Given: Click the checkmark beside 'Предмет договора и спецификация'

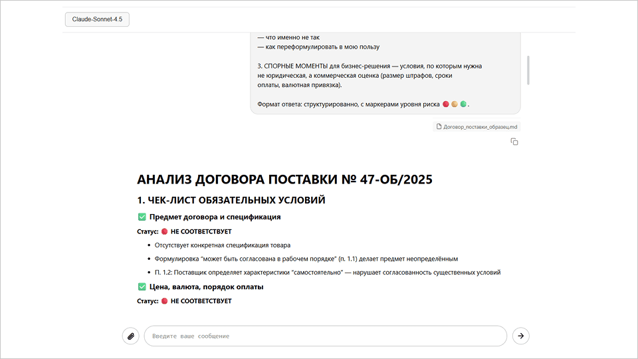Looking at the screenshot, I should point(142,217).
